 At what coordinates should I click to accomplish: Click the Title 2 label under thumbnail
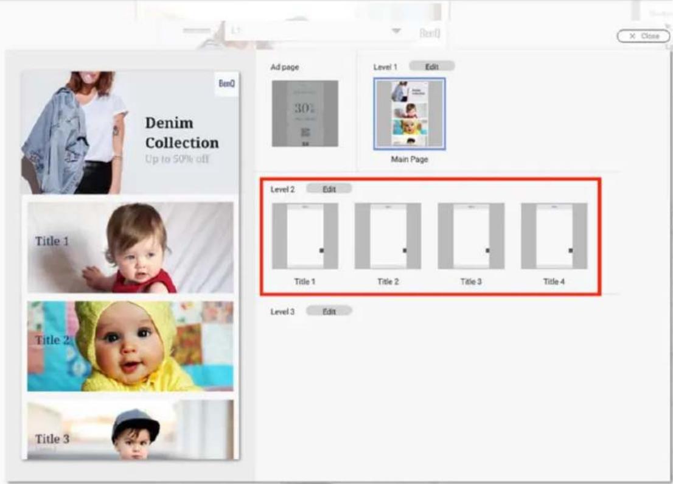coord(388,282)
